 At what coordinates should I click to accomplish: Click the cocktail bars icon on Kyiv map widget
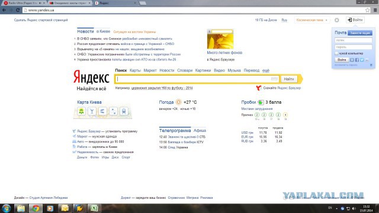click(x=92, y=111)
